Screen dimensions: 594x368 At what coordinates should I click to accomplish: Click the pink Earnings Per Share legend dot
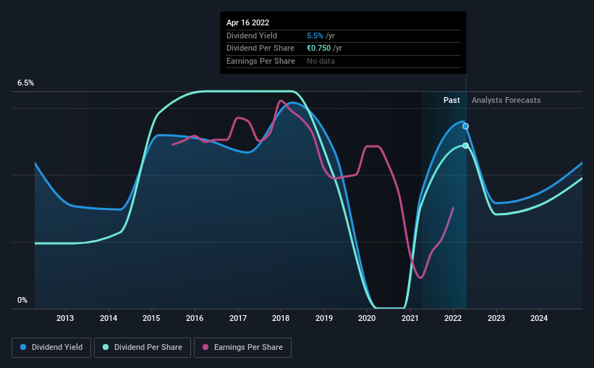pos(205,347)
